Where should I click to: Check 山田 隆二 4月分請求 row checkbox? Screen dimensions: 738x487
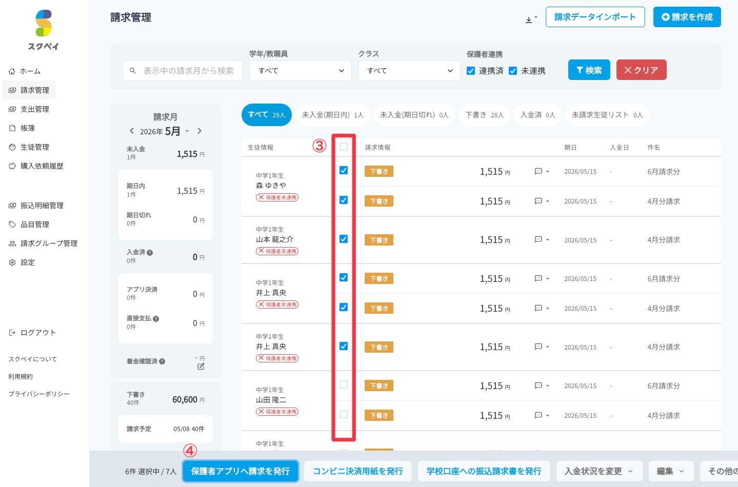pos(344,414)
